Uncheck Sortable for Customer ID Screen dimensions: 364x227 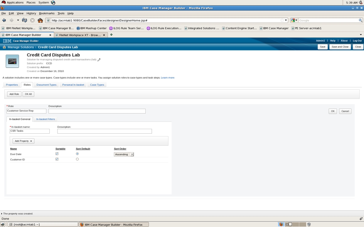57,159
